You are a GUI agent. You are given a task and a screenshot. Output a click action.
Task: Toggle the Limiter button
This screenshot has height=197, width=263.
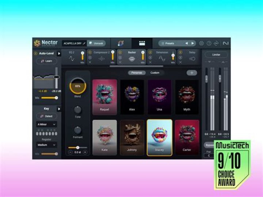click(x=216, y=55)
